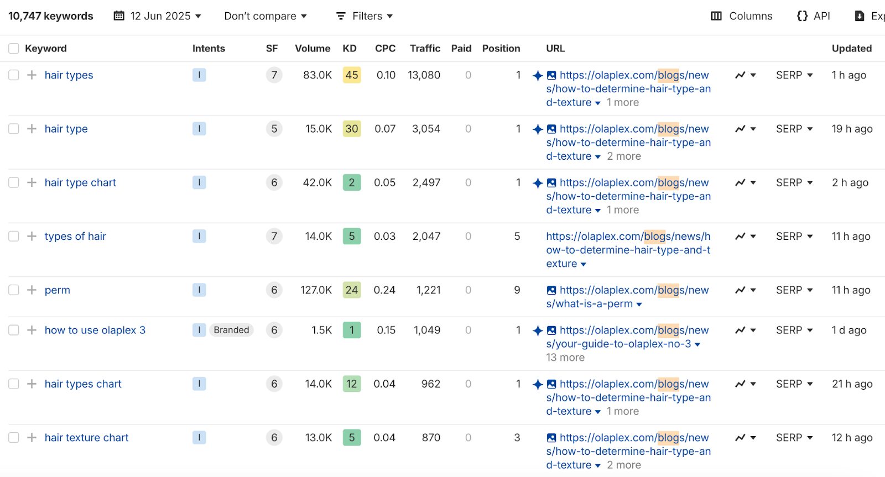Click the API curly braces icon
The width and height of the screenshot is (885, 477).
[x=802, y=16]
